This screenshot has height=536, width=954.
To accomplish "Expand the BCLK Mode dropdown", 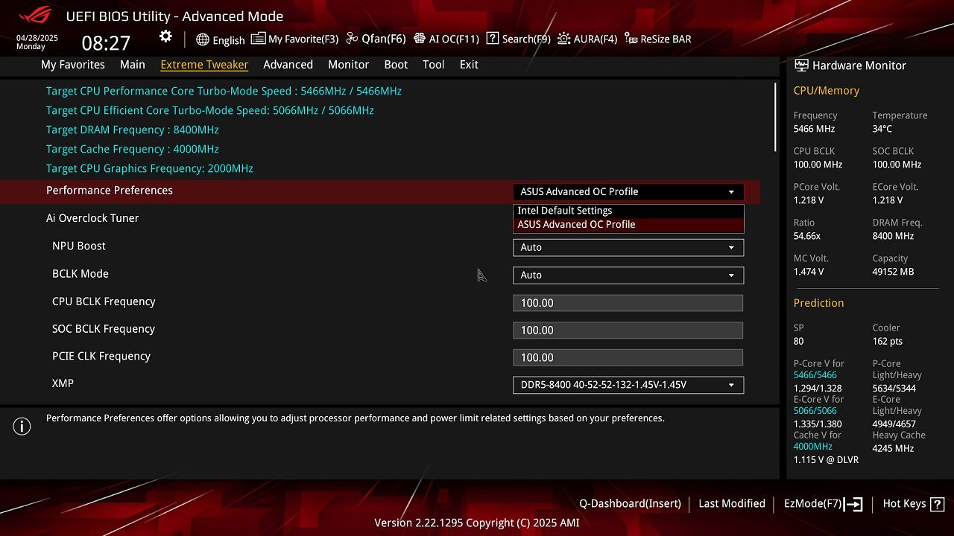I will 628,275.
